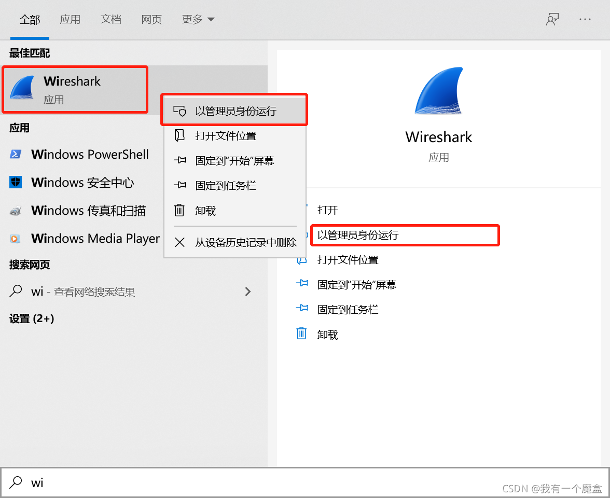Open the feedback person icon

(x=552, y=20)
